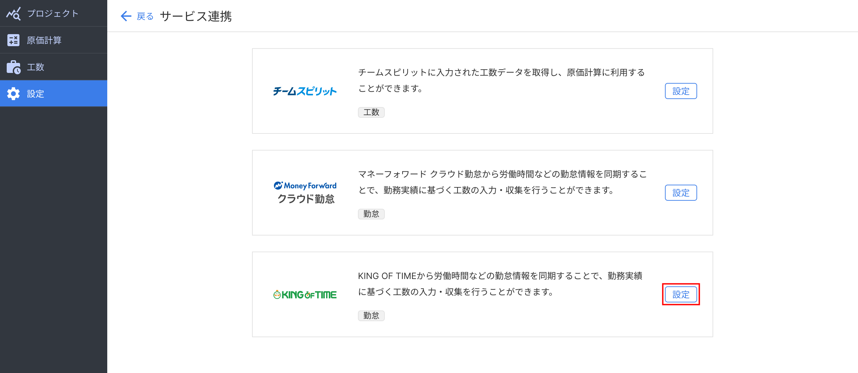Click the 勤怠 tag under KING OF TIME
The image size is (858, 373).
tap(371, 315)
